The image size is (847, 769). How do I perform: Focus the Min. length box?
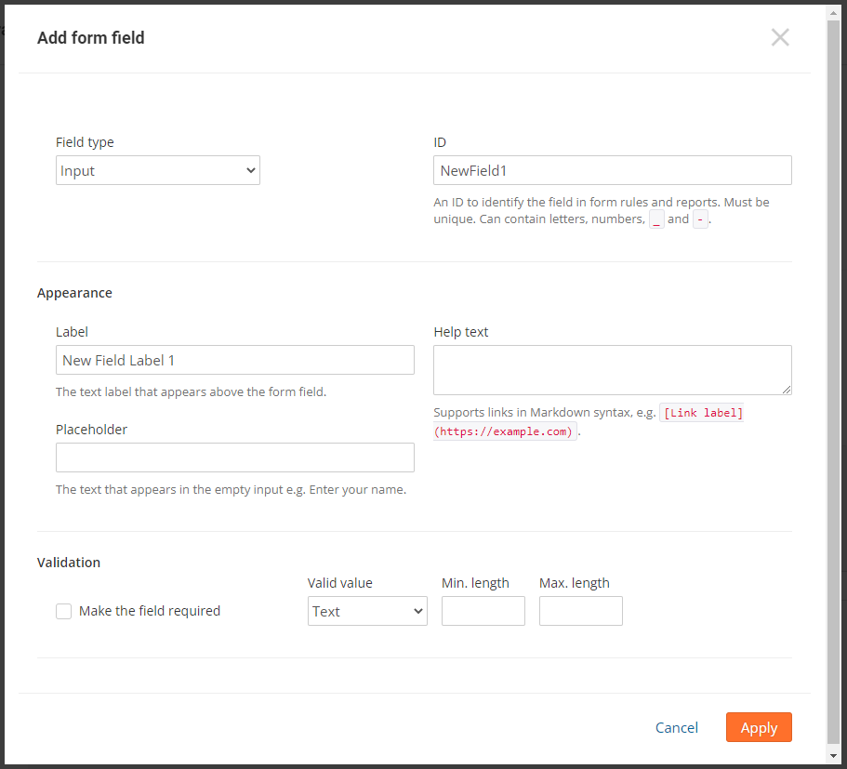pos(483,611)
